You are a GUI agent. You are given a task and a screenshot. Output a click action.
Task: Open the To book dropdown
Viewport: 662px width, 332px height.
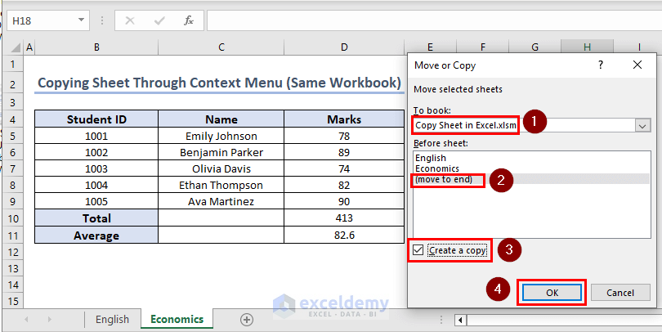(x=642, y=125)
